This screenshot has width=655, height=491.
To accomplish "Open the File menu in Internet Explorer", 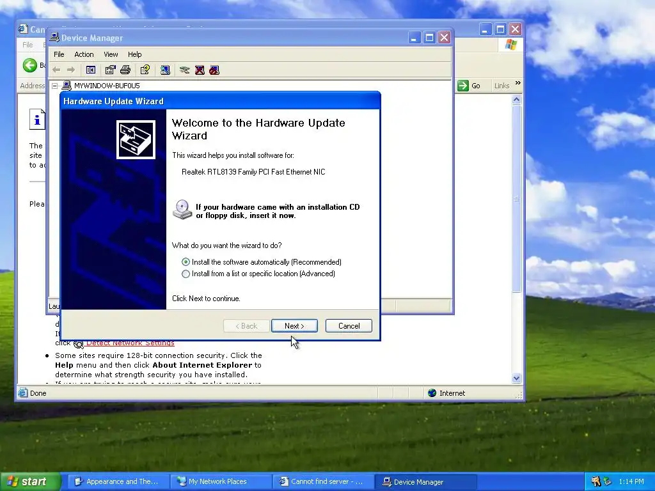I will [x=28, y=45].
